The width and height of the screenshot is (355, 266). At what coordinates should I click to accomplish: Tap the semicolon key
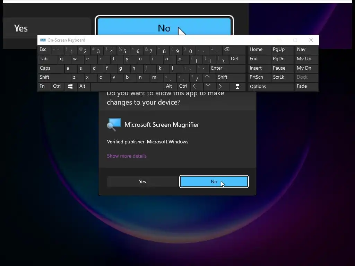(189, 68)
